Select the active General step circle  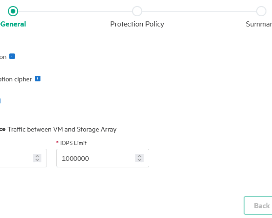[13, 11]
